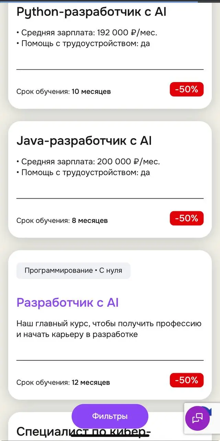Click the -50% discount badge on Python course
This screenshot has width=220, height=441.
[186, 89]
